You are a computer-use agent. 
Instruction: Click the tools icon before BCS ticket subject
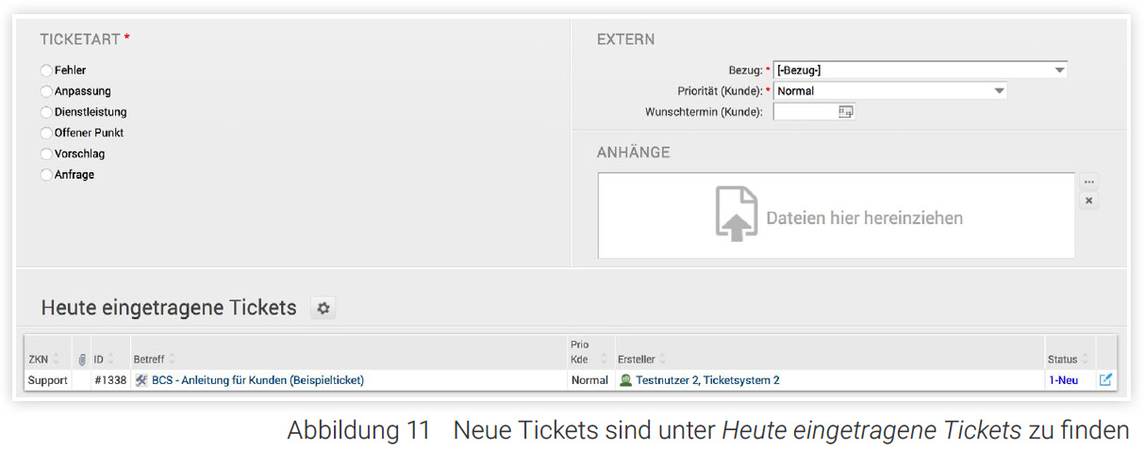point(141,380)
